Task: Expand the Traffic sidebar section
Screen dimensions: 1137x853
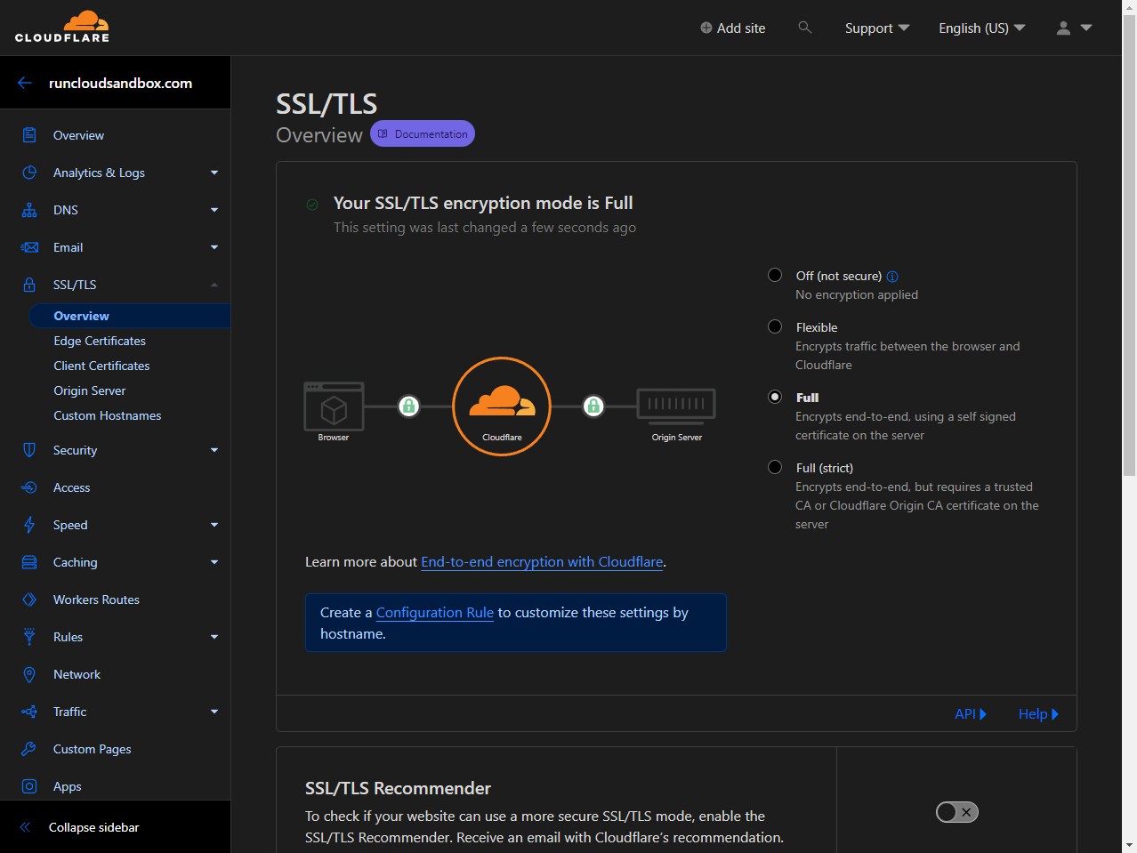Action: pyautogui.click(x=214, y=712)
